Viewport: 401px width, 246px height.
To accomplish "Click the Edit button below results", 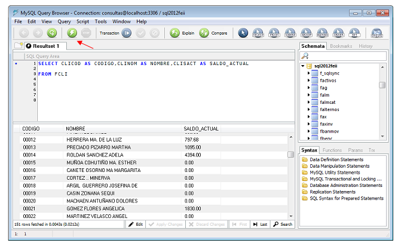I will [136, 225].
